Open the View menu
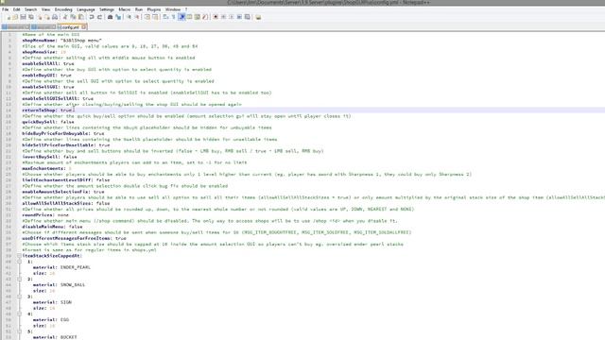The width and height of the screenshot is (605, 340). point(45,9)
